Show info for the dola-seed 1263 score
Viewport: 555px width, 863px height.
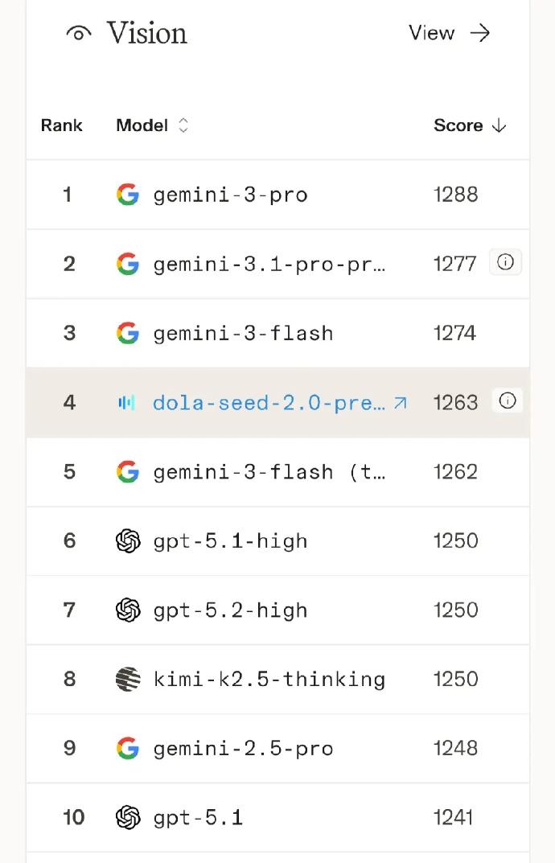tap(507, 401)
